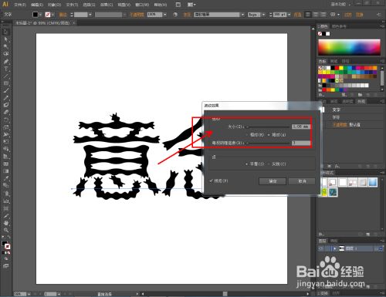Select the Blob Brush tool

click(6, 105)
